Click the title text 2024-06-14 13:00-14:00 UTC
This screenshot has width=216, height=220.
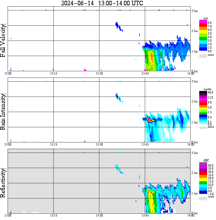pos(102,3)
